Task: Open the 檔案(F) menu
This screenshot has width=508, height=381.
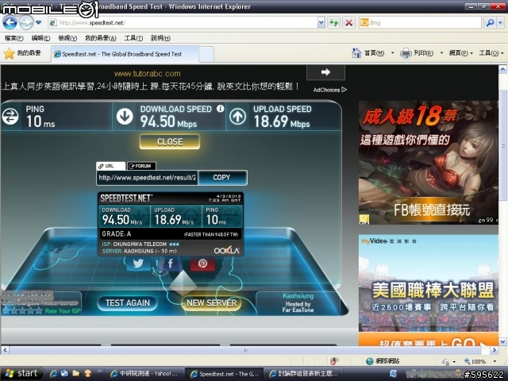Action: point(14,38)
